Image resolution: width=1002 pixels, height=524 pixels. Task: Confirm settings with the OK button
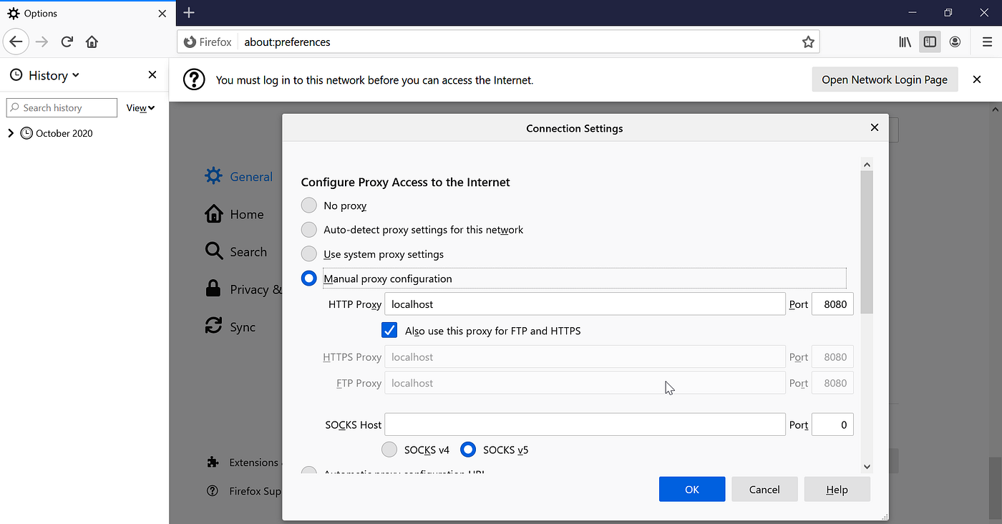pos(692,490)
